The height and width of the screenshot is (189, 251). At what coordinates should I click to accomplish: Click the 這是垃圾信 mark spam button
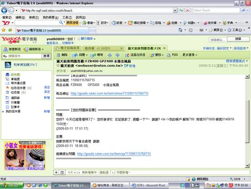[135, 55]
